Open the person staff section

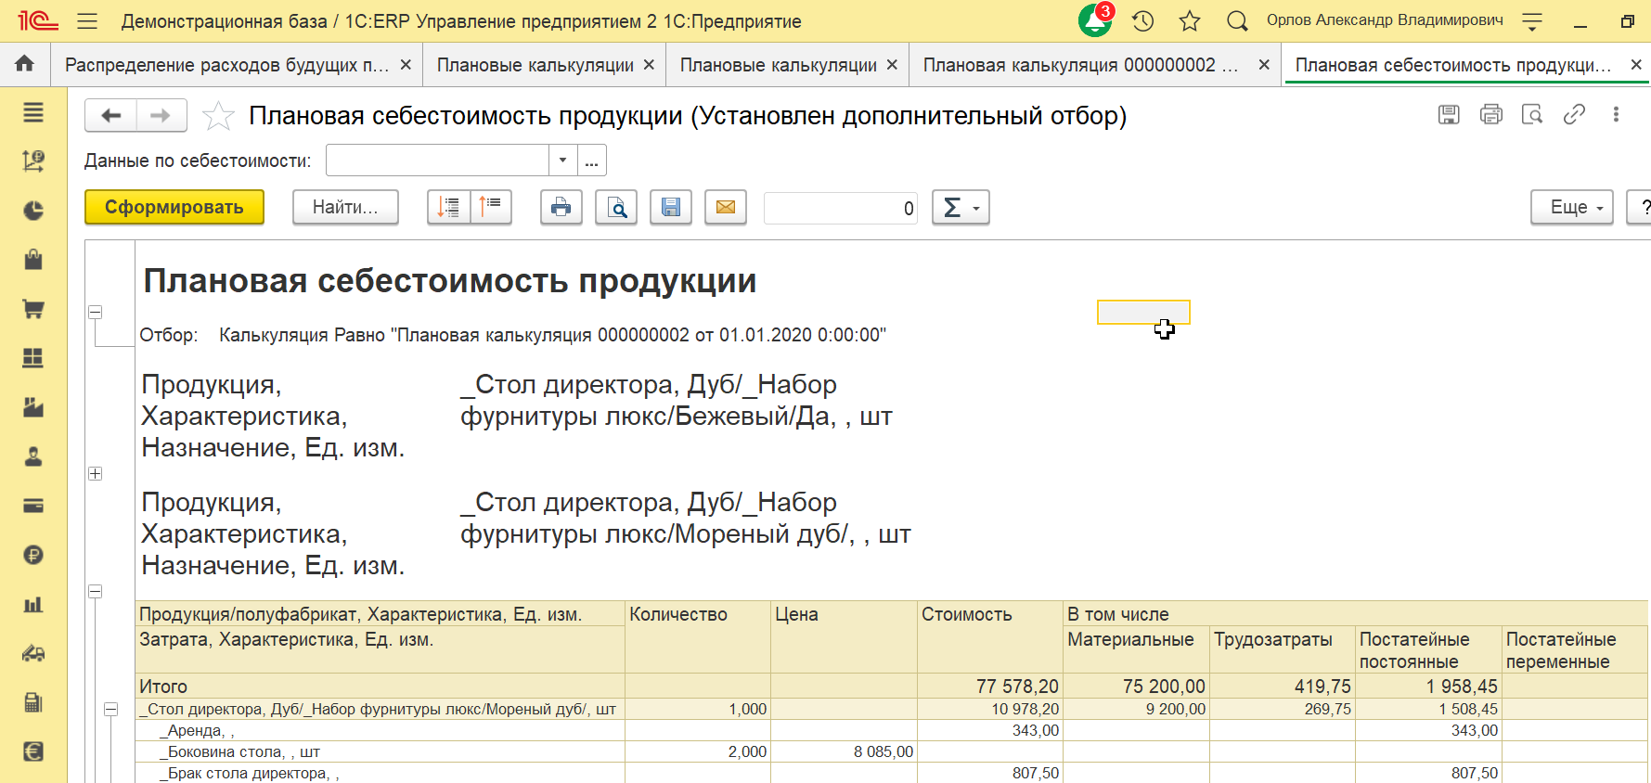(33, 456)
